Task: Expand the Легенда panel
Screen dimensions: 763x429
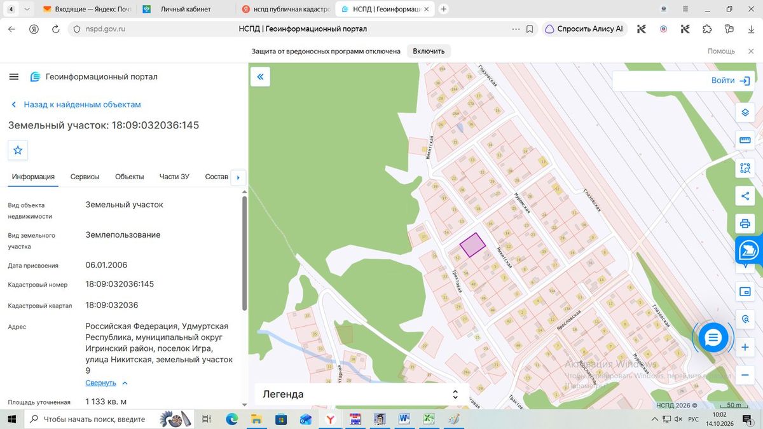Action: point(361,394)
